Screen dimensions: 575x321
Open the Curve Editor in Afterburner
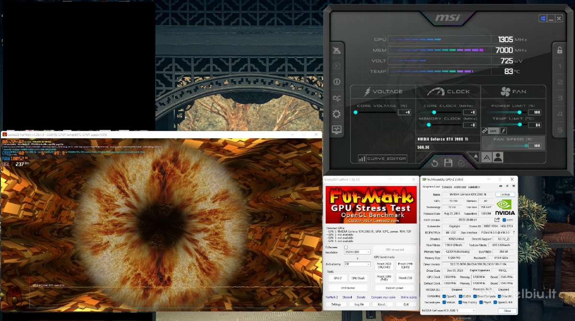(x=383, y=158)
